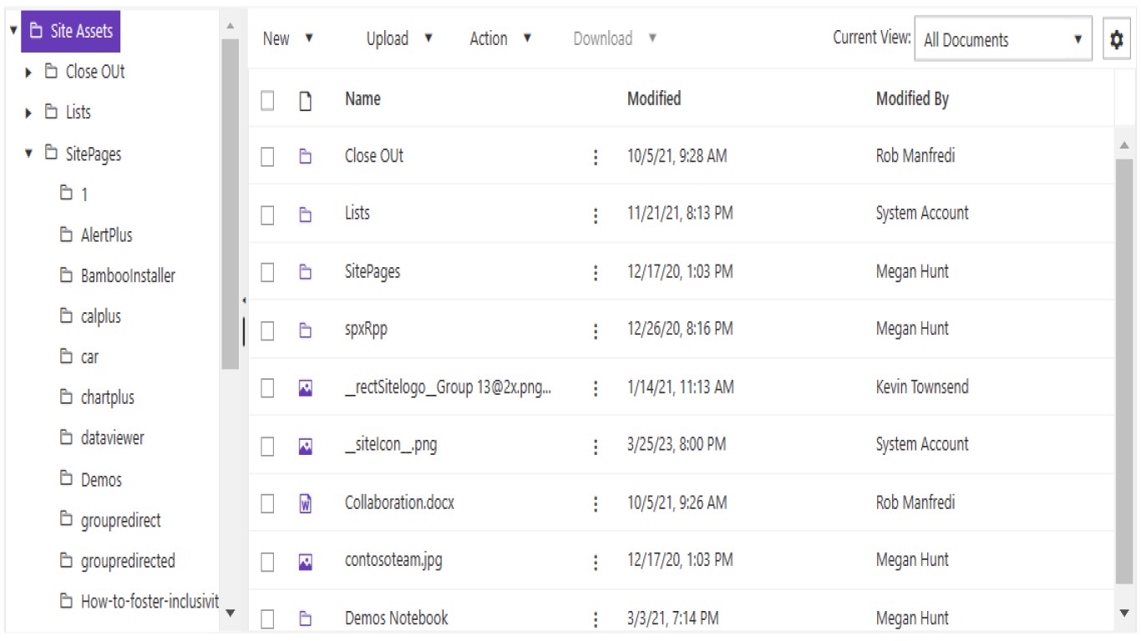
Task: Open the New menu
Action: pyautogui.click(x=288, y=38)
